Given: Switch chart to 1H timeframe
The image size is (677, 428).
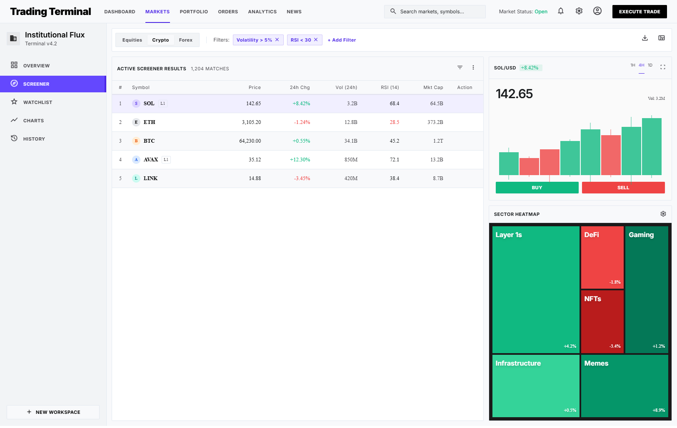Looking at the screenshot, I should 633,65.
